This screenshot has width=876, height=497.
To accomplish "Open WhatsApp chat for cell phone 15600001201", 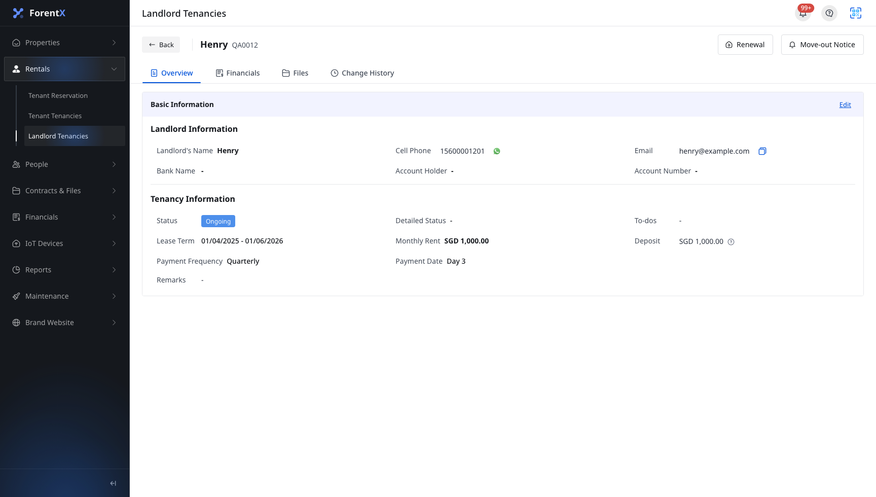I will click(497, 151).
